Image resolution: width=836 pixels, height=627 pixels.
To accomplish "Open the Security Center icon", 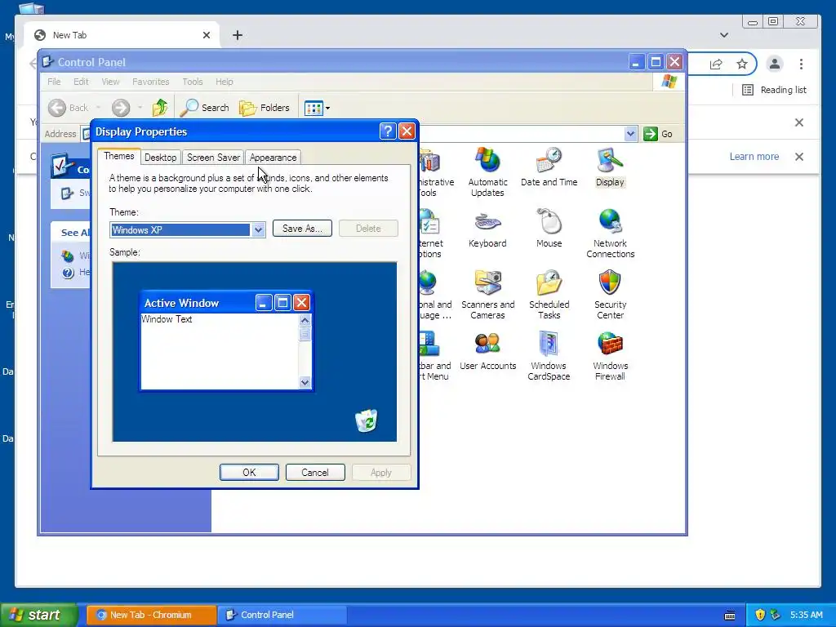I will (x=610, y=295).
